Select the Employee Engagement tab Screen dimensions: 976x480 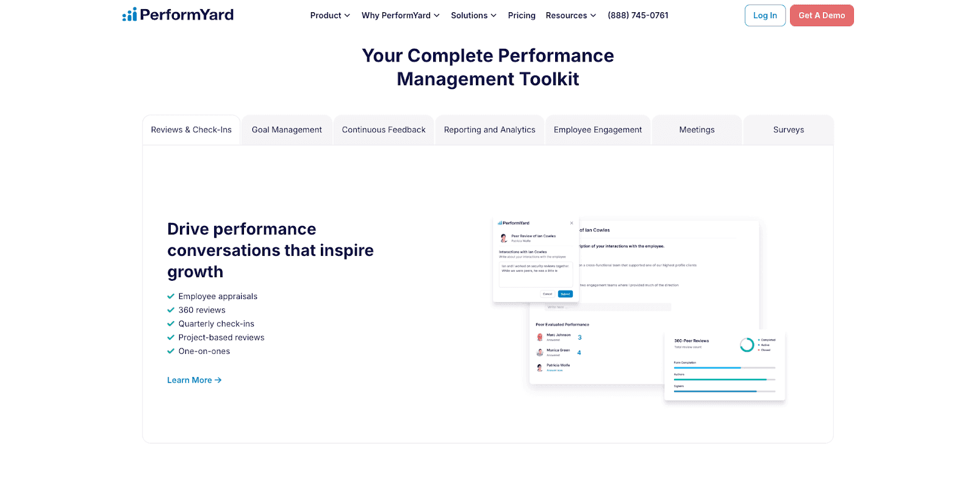click(x=598, y=130)
